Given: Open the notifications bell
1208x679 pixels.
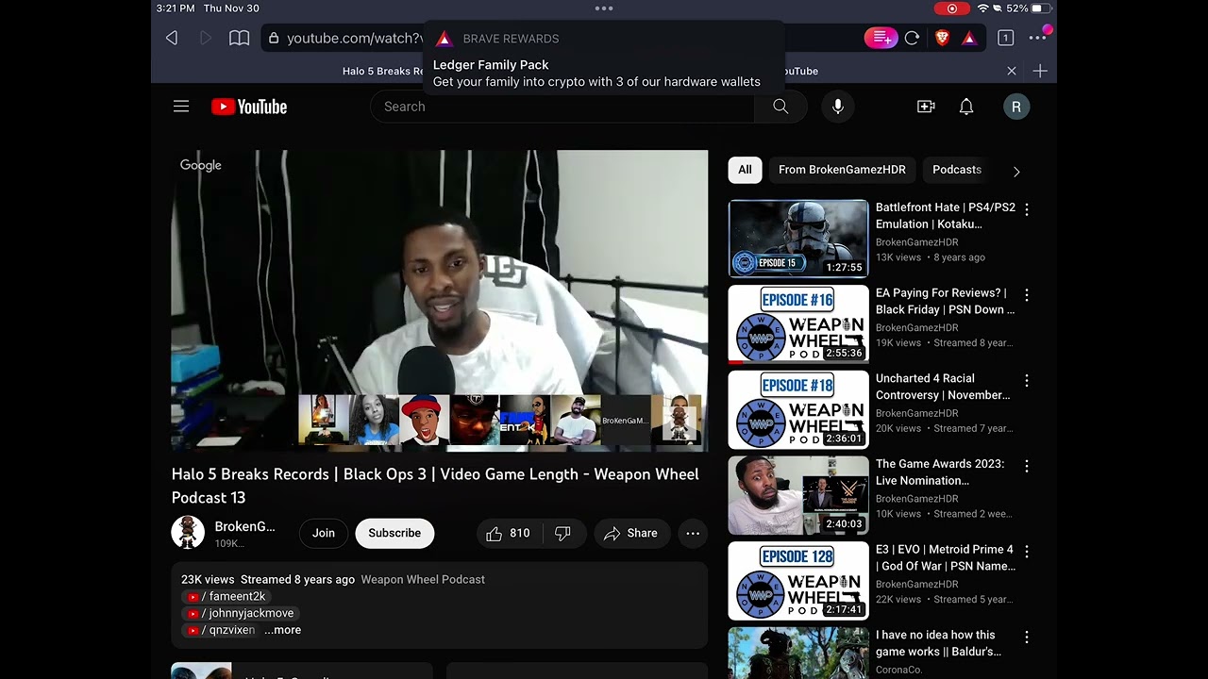Looking at the screenshot, I should point(966,107).
